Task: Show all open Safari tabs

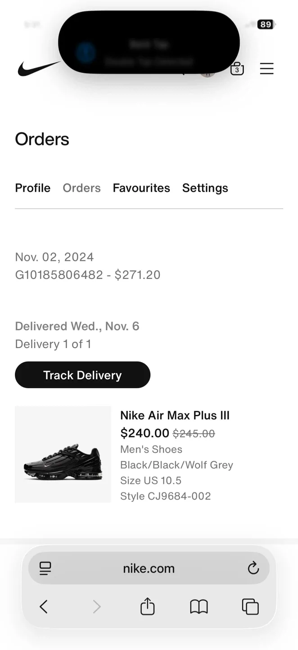Action: pos(250,607)
